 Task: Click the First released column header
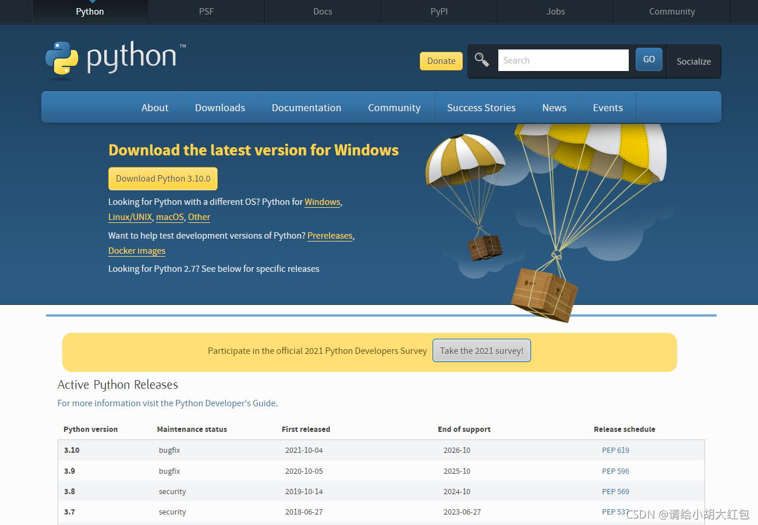tap(306, 430)
